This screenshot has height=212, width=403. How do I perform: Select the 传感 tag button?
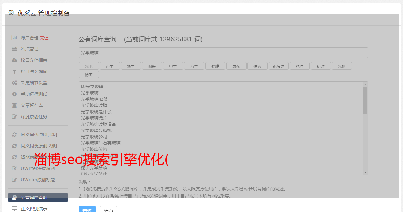point(257,66)
